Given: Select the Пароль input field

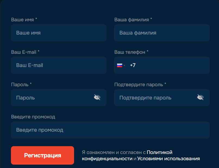Looking at the screenshot, I should tap(49, 98).
